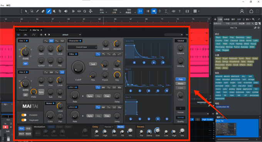262x142 pixels.
Task: Adjust the Reverb Size knob
Action: [157, 131]
